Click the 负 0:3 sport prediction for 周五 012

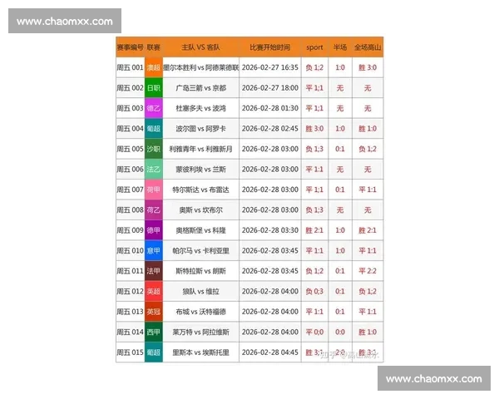click(x=314, y=292)
